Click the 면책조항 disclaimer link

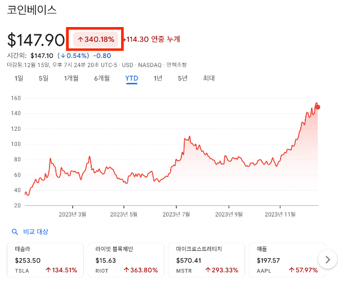176,65
